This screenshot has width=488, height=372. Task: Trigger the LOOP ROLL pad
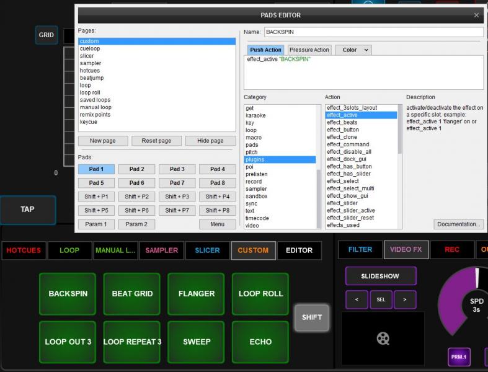pos(260,294)
